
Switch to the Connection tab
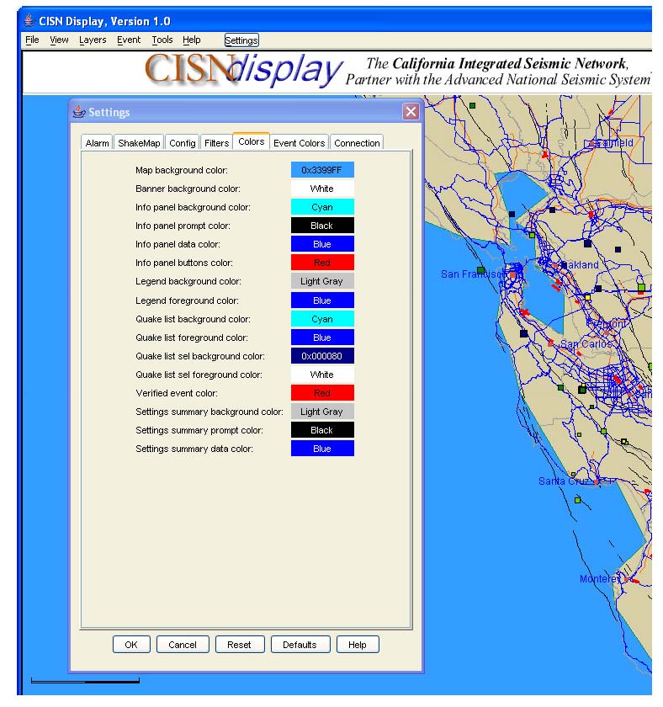tap(357, 143)
